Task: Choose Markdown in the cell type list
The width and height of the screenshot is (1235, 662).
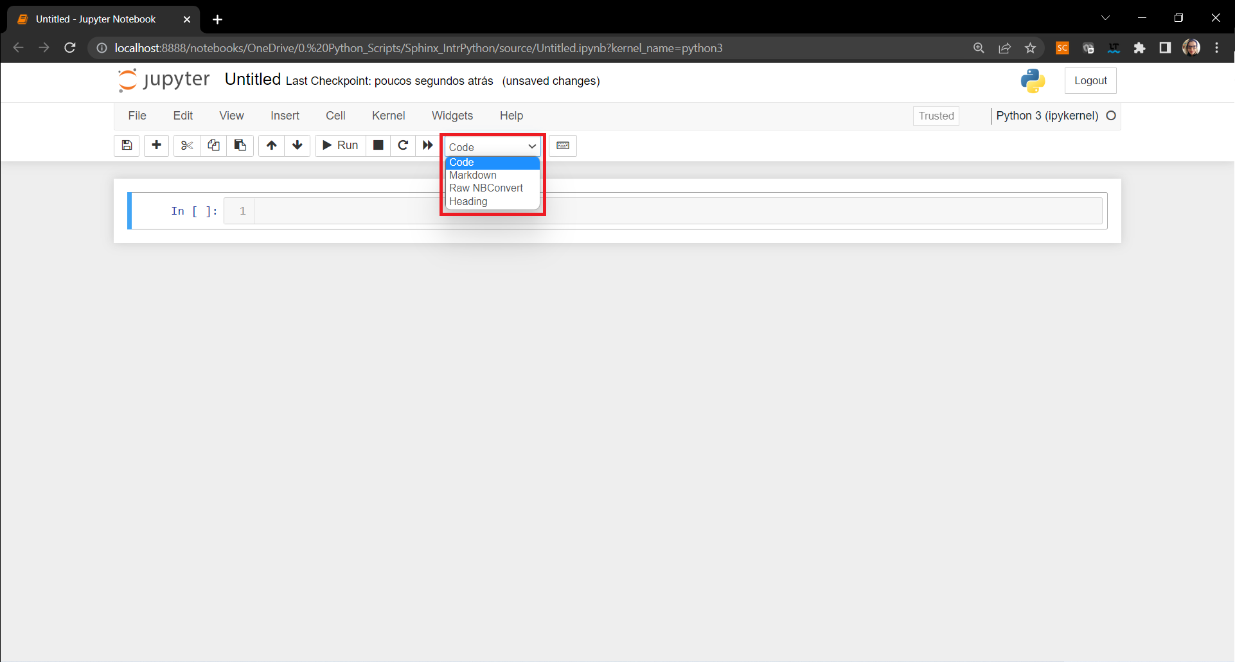Action: tap(492, 175)
